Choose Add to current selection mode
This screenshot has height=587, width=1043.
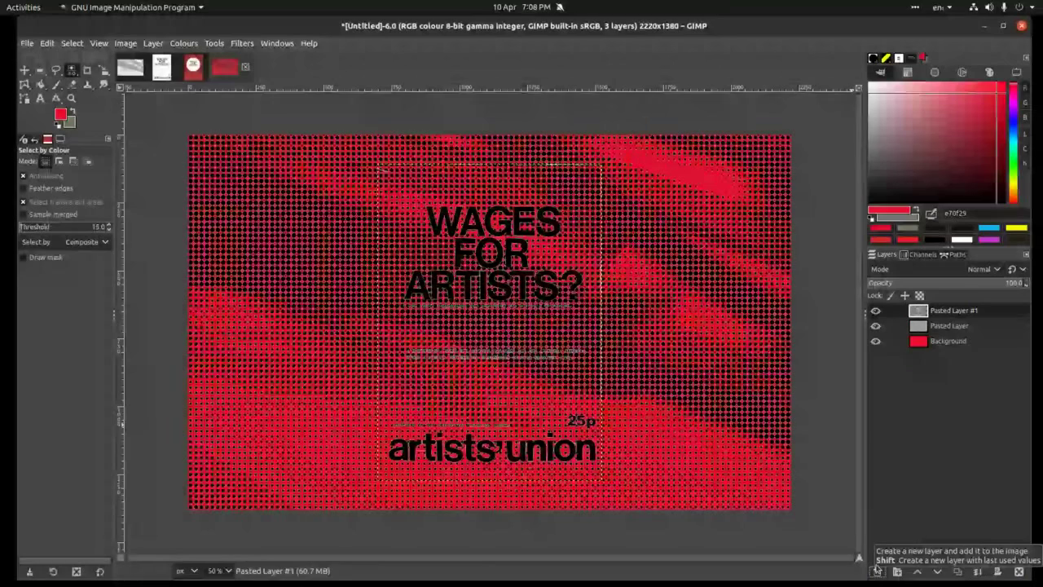pos(59,161)
